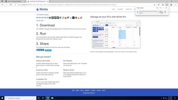
Task: Open Task View from the taskbar
Action: tap(43, 98)
